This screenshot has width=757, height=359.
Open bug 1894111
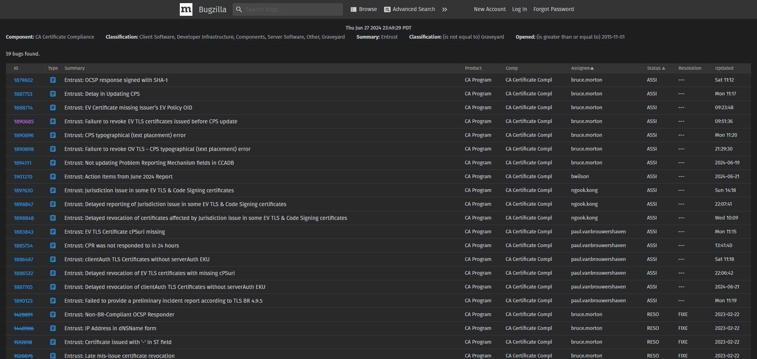tap(22, 163)
